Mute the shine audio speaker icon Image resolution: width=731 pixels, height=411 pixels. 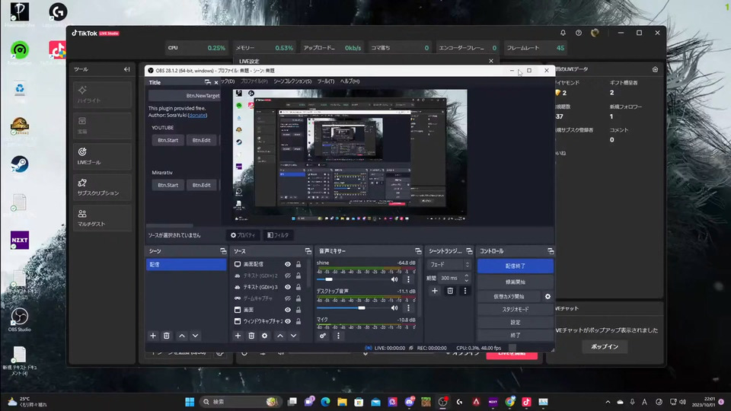(394, 279)
